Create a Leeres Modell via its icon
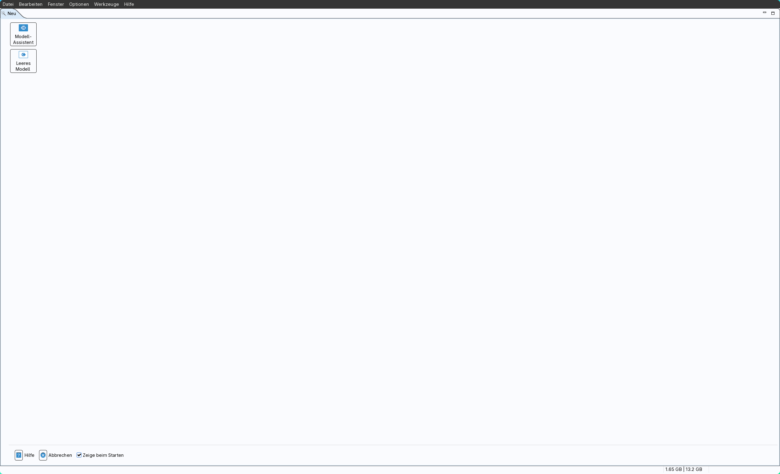The image size is (780, 474). pyautogui.click(x=23, y=54)
